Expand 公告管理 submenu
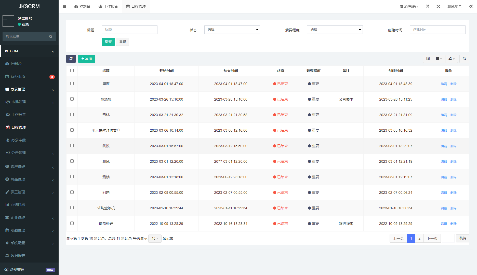The width and height of the screenshot is (477, 275). click(29, 153)
